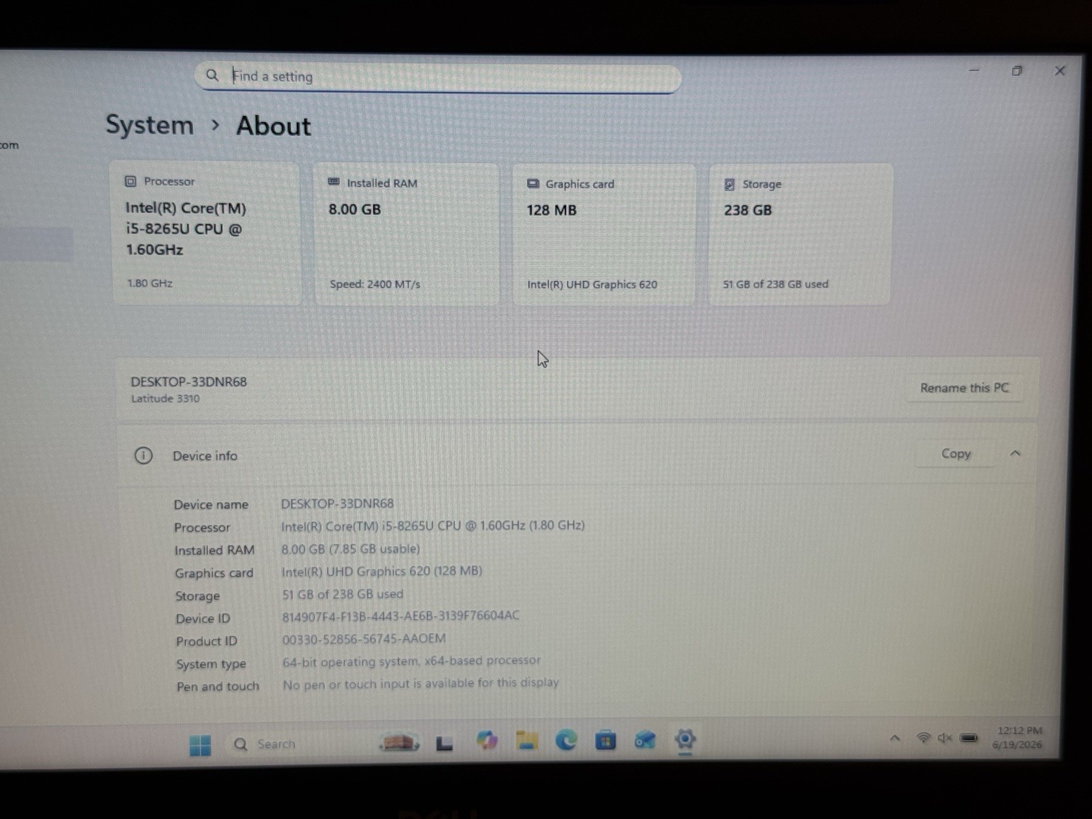Click the Installed RAM icon
This screenshot has width=1092, height=819.
(334, 182)
